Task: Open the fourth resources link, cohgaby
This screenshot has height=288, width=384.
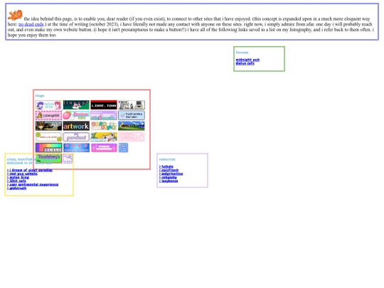Action: click(168, 177)
